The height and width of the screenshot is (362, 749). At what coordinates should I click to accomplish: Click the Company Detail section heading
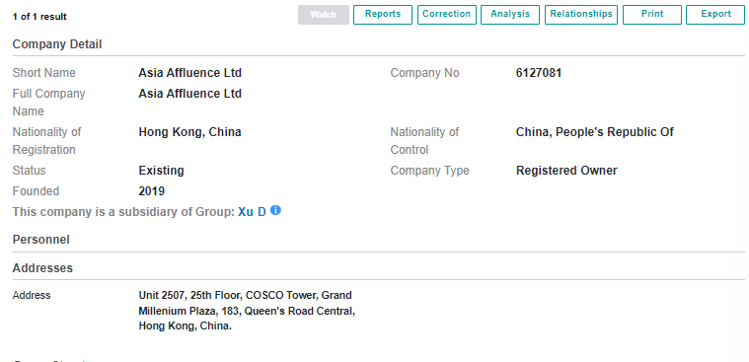(57, 44)
